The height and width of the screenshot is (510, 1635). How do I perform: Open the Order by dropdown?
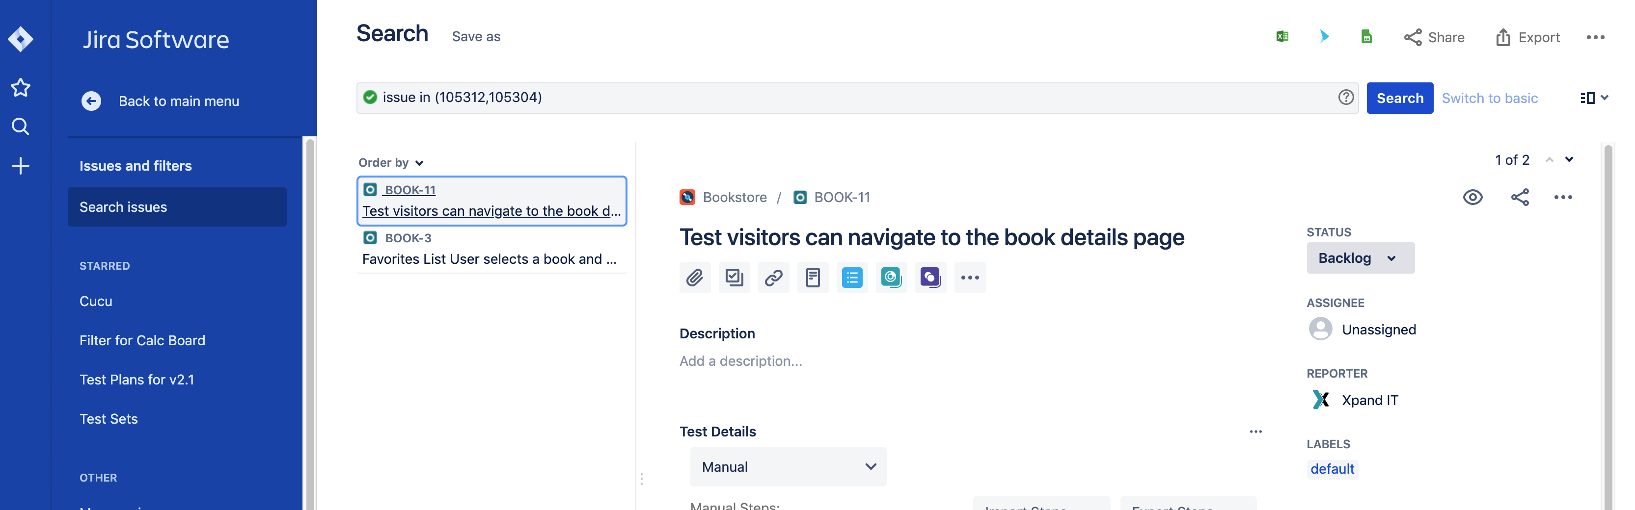[391, 163]
